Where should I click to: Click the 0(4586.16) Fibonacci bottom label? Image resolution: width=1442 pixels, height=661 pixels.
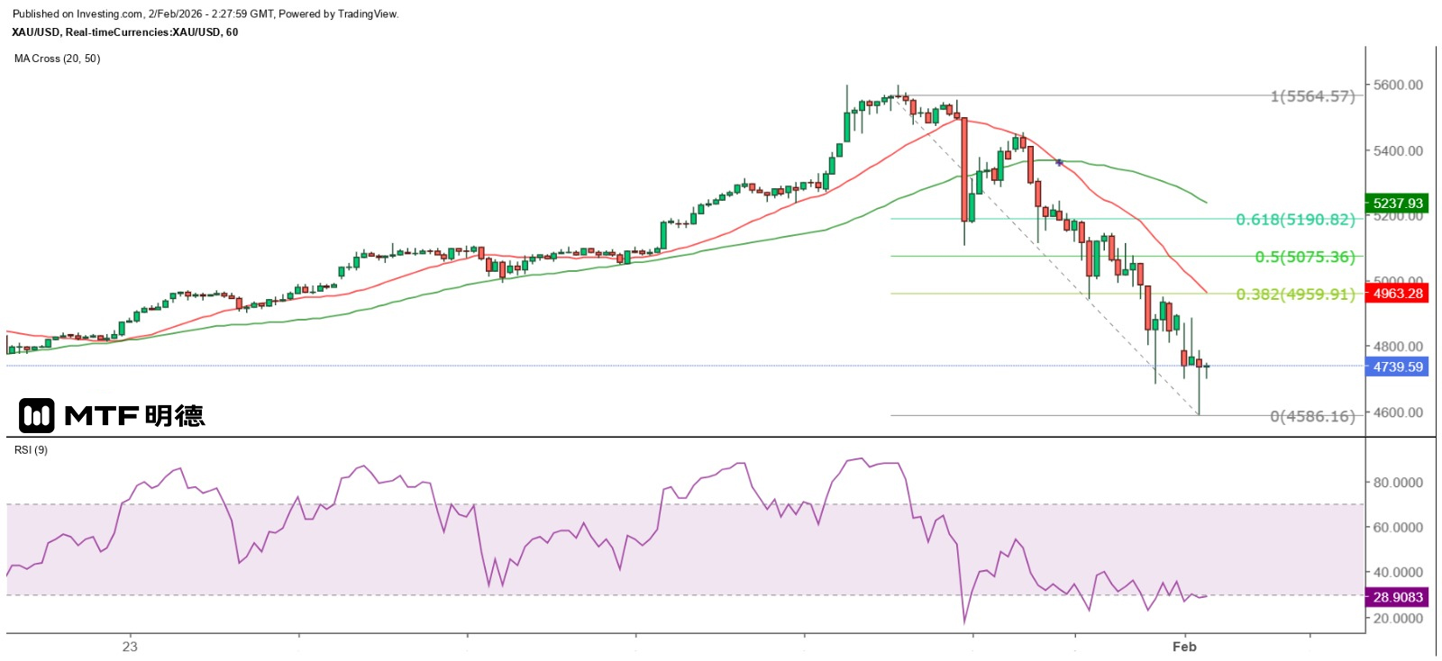(1312, 416)
